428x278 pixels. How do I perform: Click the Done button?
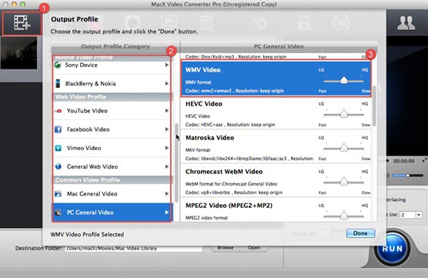[360, 233]
